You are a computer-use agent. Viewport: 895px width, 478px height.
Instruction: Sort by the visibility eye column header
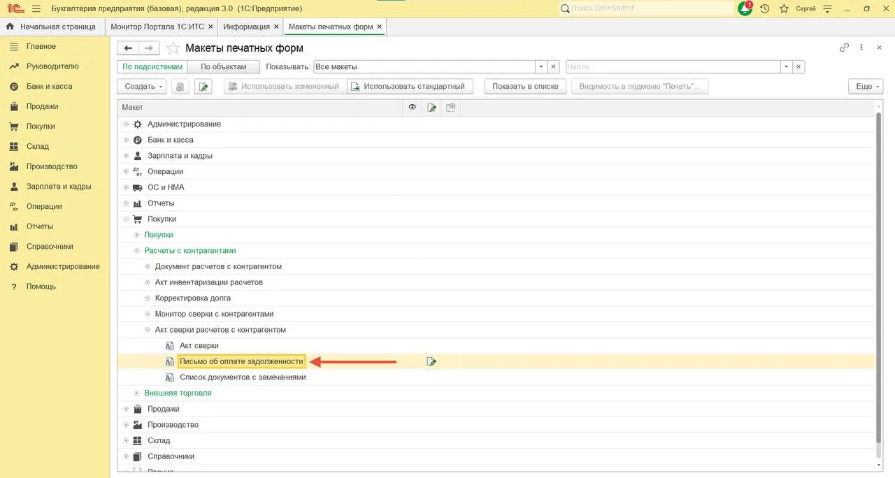(413, 108)
